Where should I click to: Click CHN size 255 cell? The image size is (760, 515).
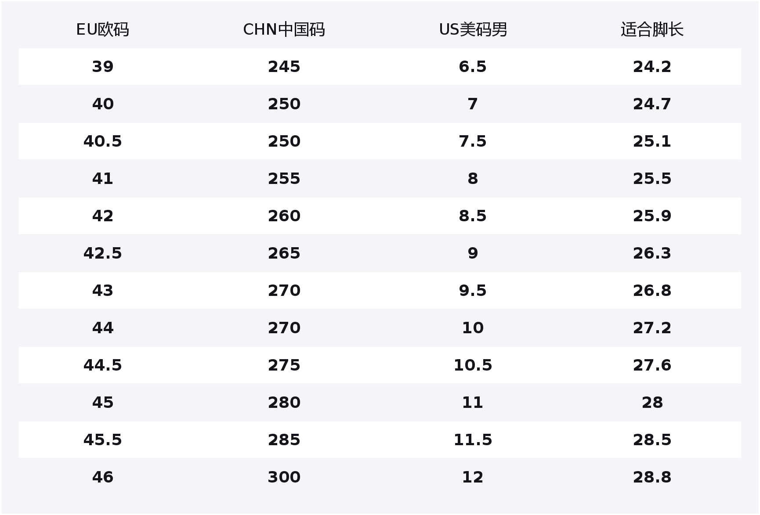[x=284, y=179]
